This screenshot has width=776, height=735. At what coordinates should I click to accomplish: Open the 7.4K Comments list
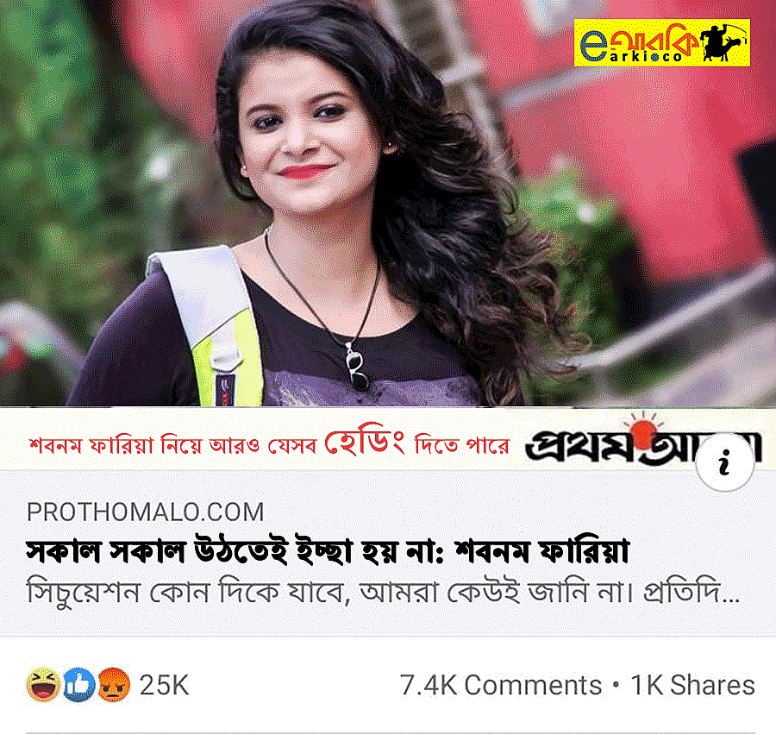[500, 686]
